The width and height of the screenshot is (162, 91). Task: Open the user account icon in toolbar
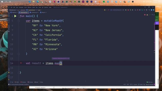pyautogui.click(x=105, y=10)
